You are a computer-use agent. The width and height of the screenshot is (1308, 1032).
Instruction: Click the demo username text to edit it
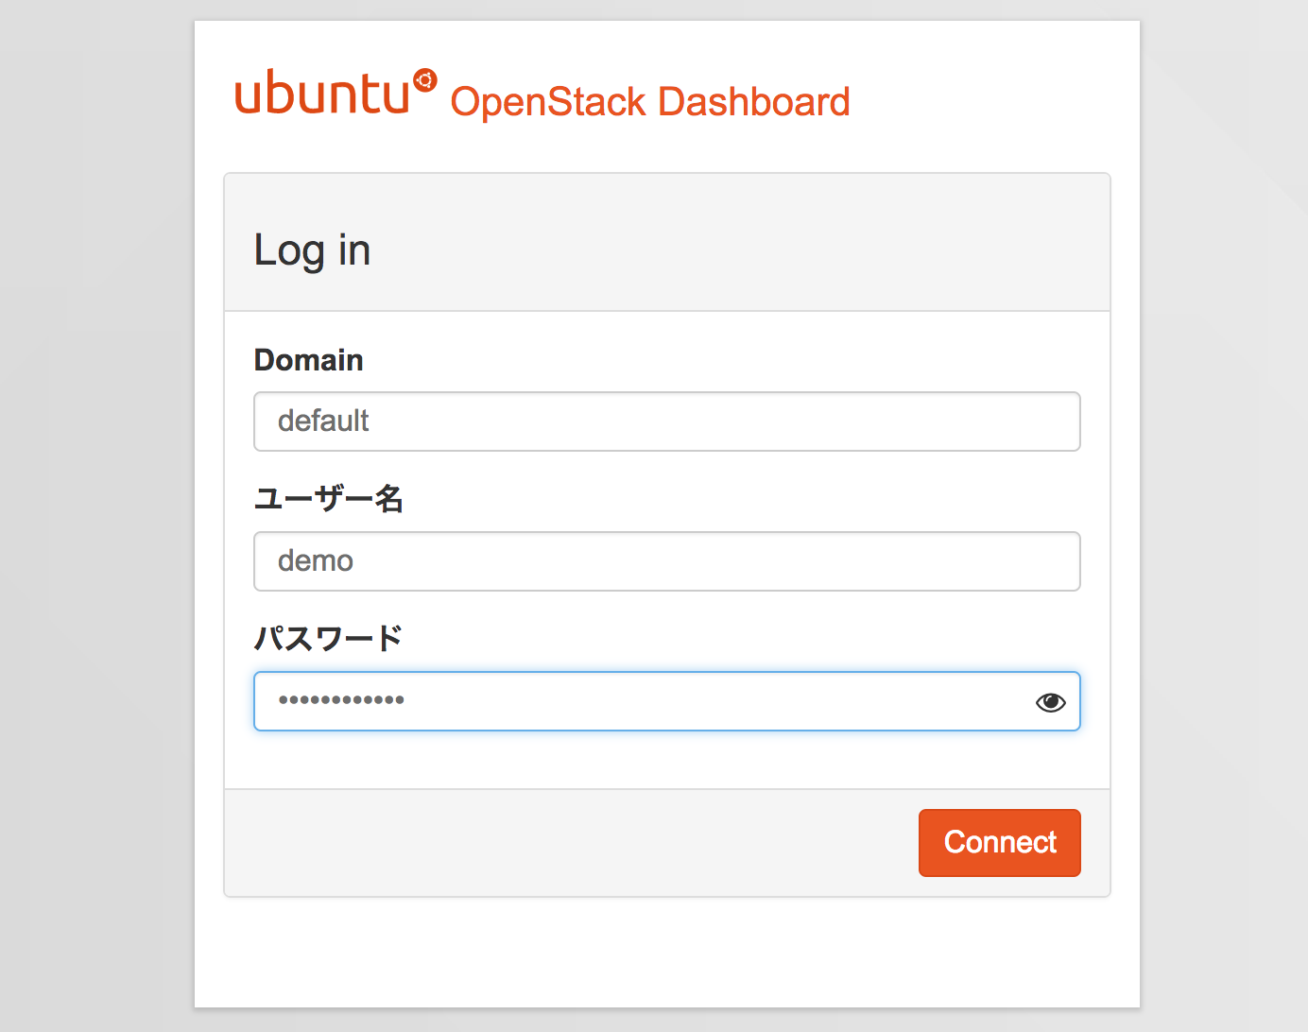315,560
